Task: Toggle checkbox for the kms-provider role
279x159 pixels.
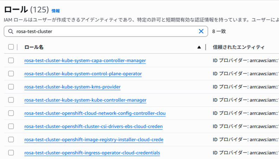Action: point(11,87)
